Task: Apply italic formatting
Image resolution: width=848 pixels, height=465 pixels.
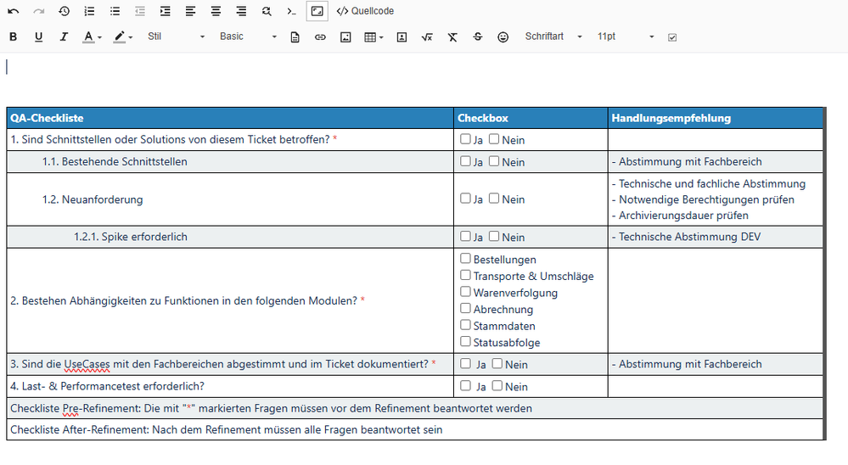Action: tap(64, 36)
